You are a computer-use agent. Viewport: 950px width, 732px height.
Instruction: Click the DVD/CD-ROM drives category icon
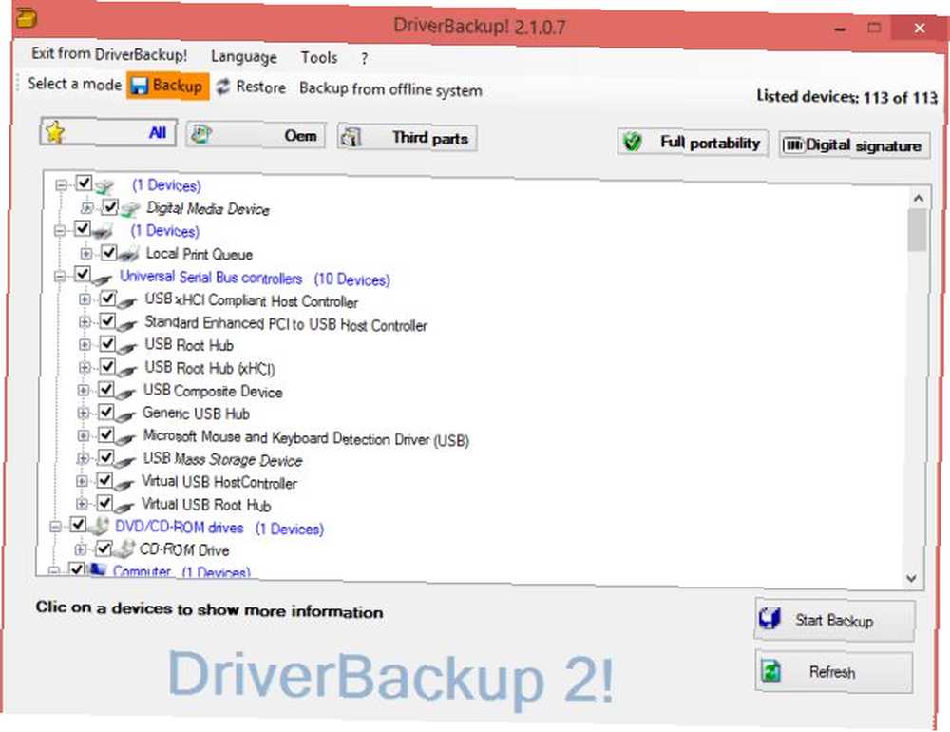click(x=99, y=526)
